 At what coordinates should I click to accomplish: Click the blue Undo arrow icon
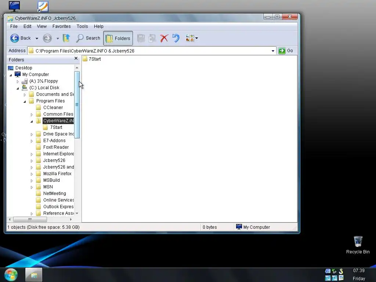pos(176,38)
